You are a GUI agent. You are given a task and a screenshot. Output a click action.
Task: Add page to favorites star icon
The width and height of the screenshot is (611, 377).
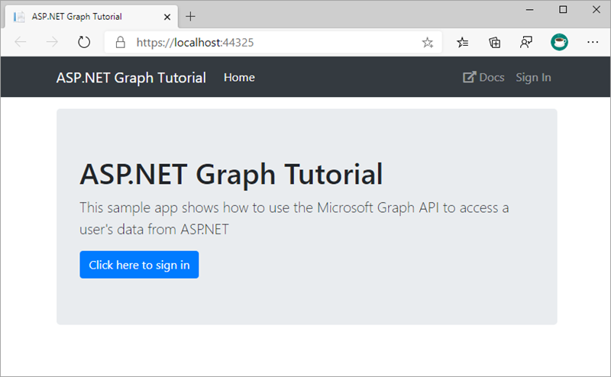(428, 42)
